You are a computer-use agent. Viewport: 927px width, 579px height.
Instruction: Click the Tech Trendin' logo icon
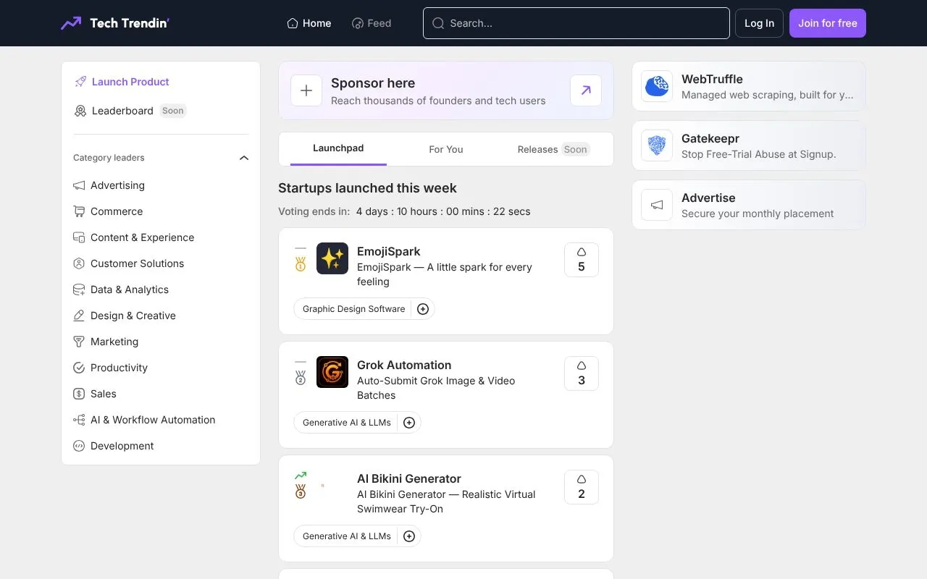71,23
